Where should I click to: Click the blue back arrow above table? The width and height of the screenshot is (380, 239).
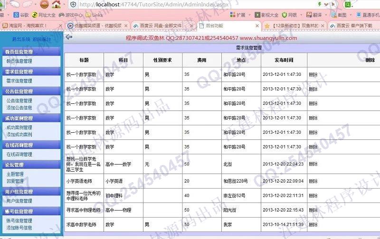[69, 37]
